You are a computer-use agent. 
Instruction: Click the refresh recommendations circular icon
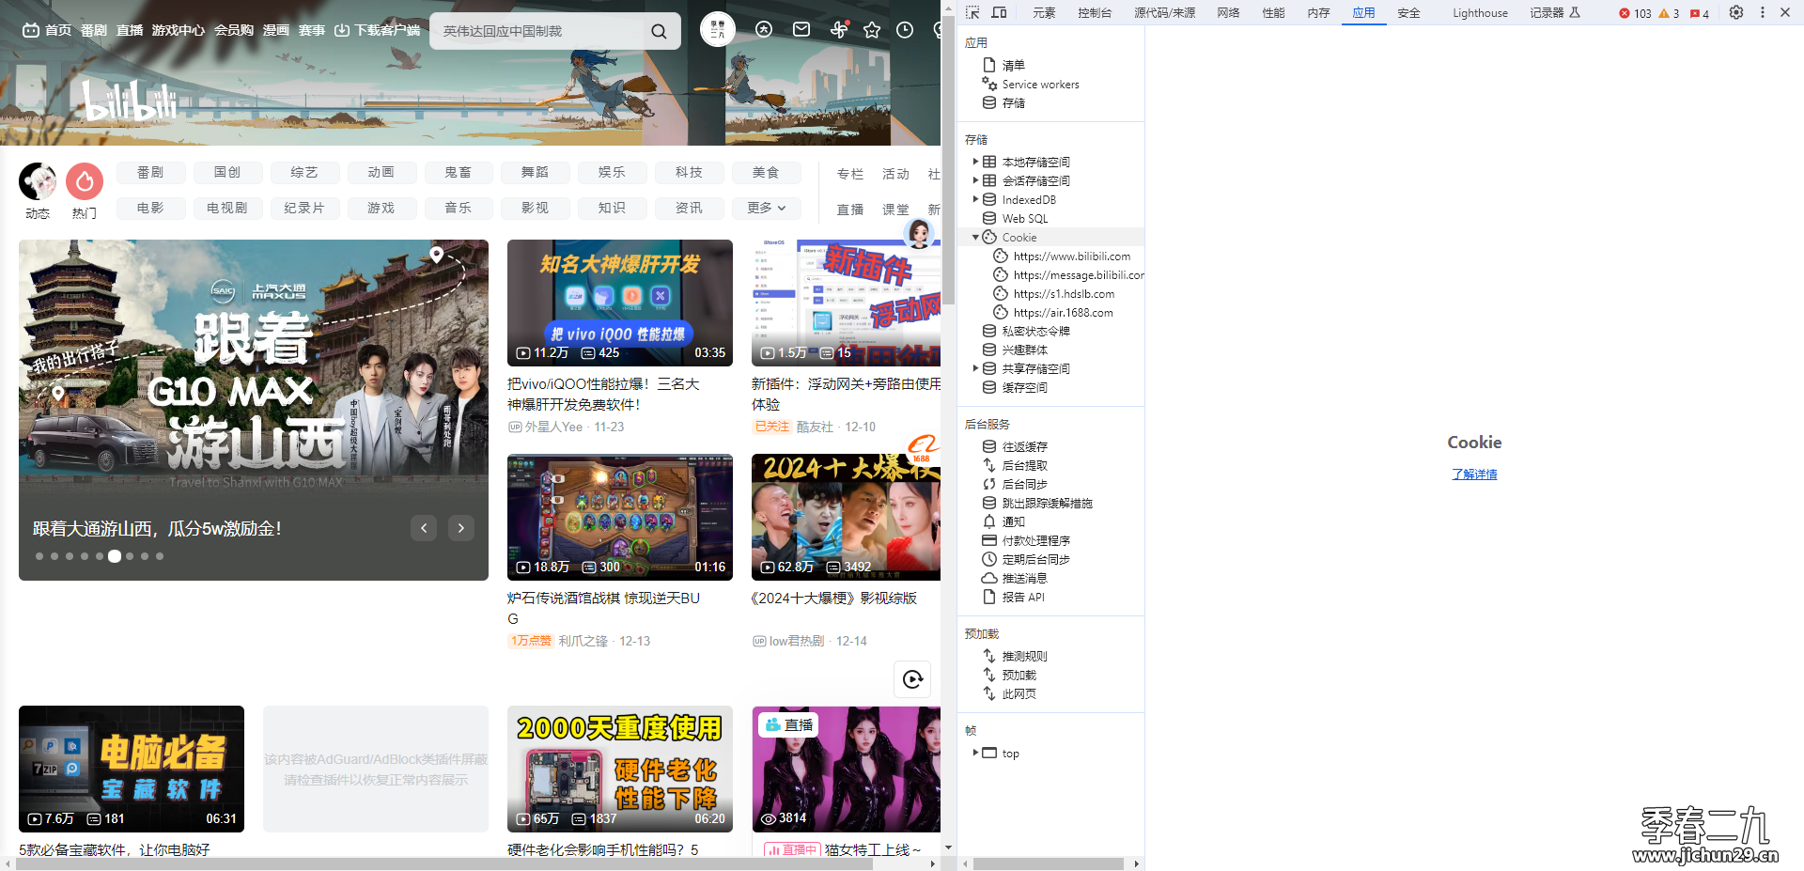tap(912, 679)
